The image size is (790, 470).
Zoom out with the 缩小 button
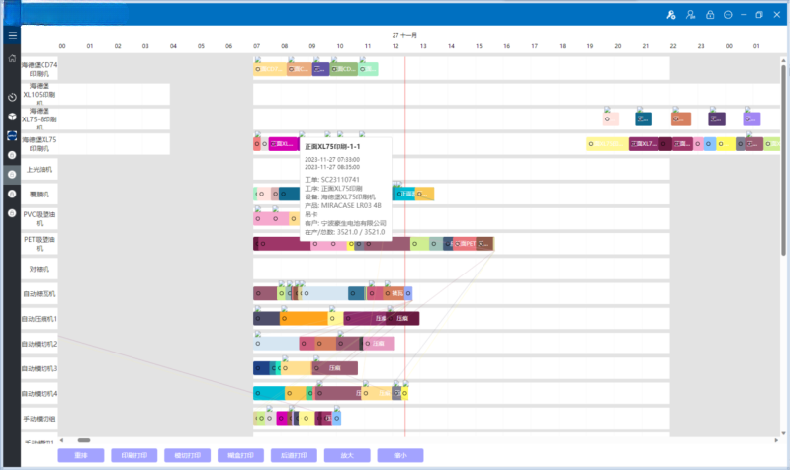pos(400,455)
